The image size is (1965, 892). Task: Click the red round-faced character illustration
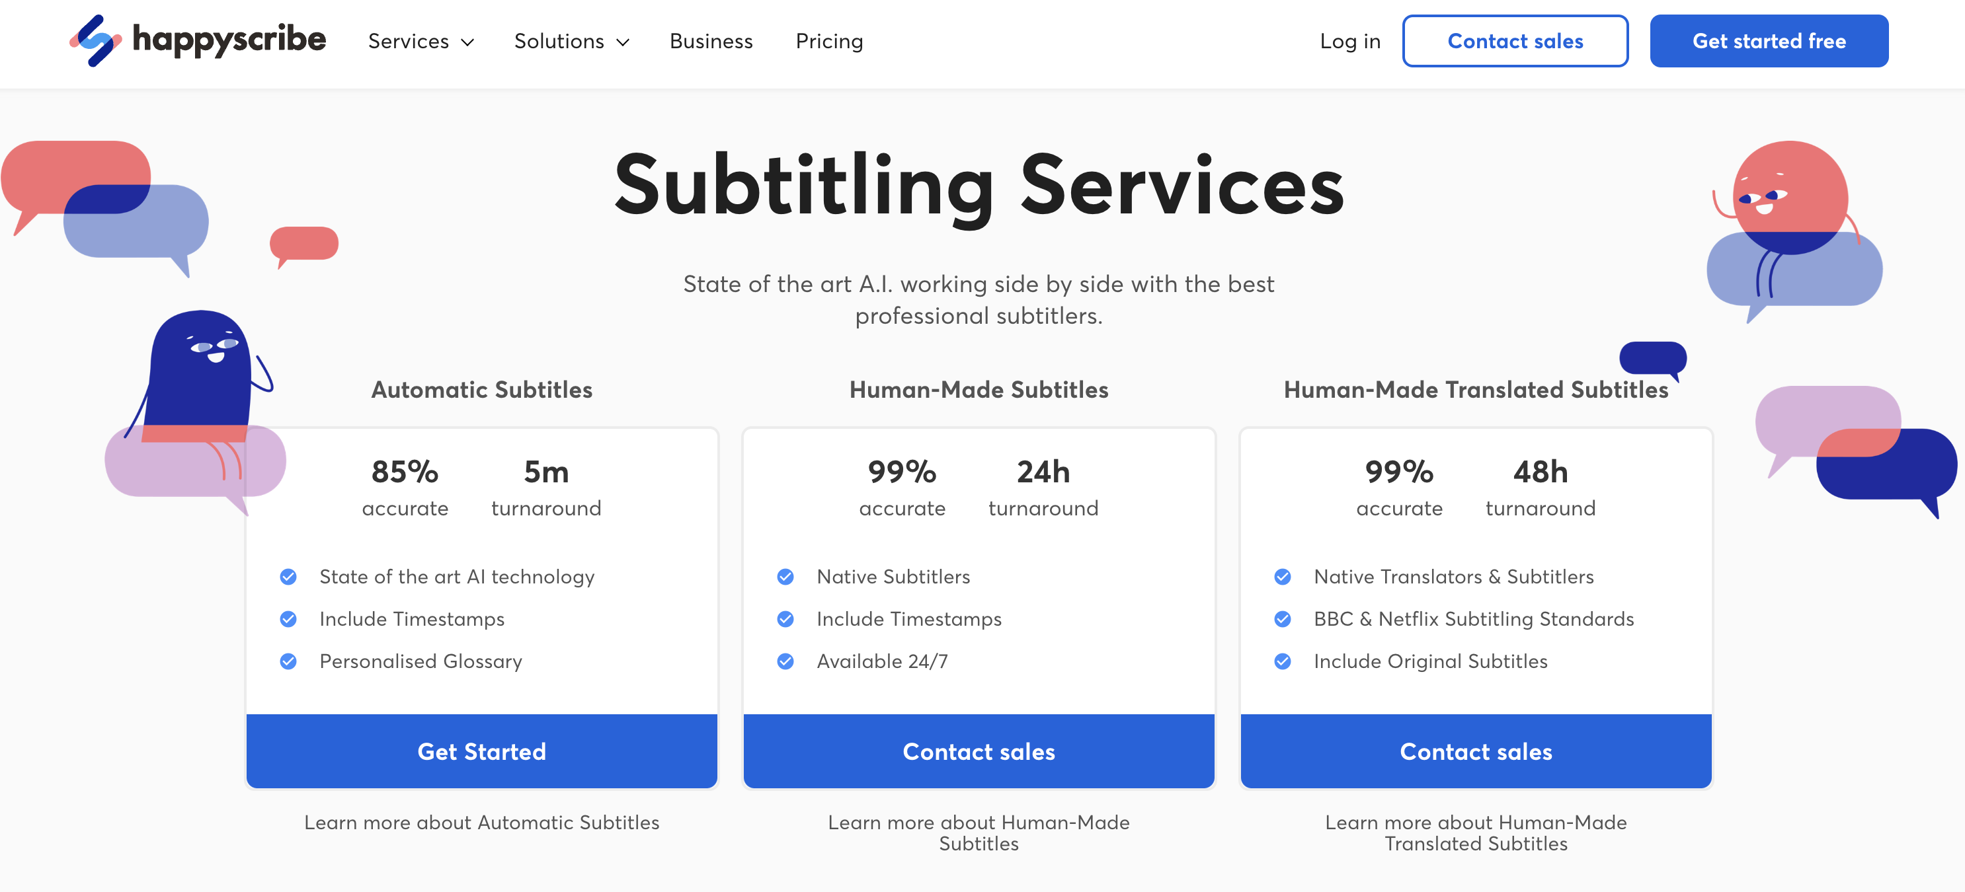(1788, 198)
